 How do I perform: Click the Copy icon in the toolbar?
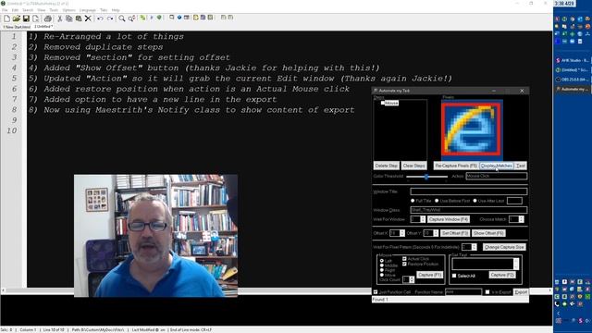point(69,18)
